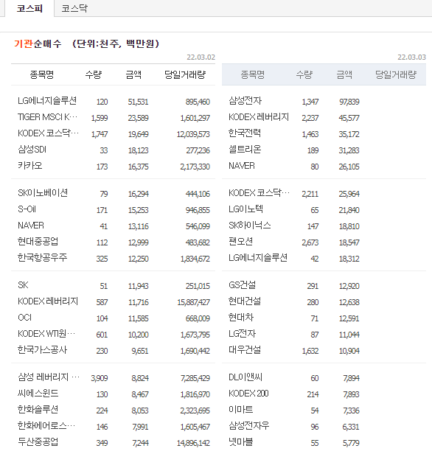Viewport: 432px width, 454px height.
Task: Open the 이마트 stock link
Action: [240, 410]
